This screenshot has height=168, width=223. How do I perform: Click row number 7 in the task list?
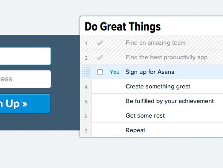coord(86,131)
